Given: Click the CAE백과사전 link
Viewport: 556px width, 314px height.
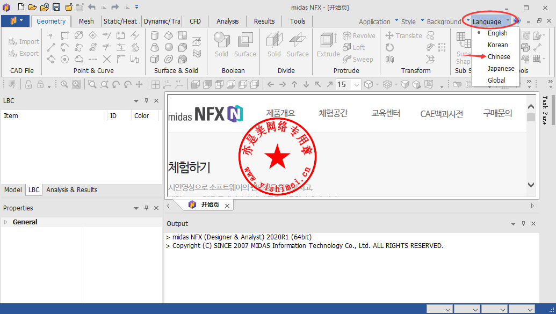Looking at the screenshot, I should point(442,114).
